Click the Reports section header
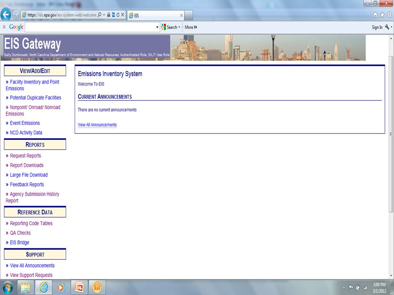Image resolution: width=394 pixels, height=295 pixels. tap(35, 145)
